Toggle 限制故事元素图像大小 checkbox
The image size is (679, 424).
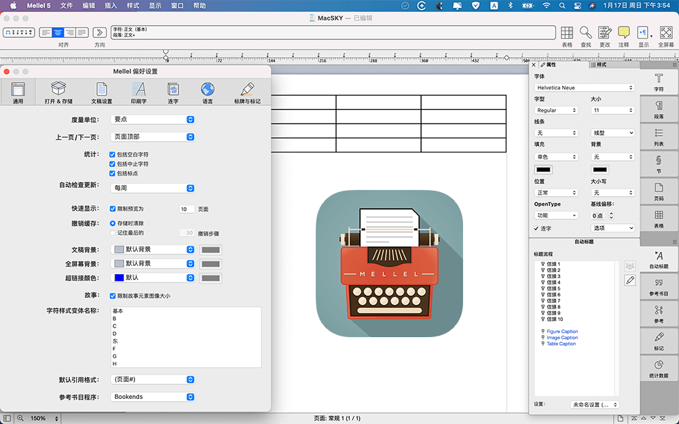113,296
